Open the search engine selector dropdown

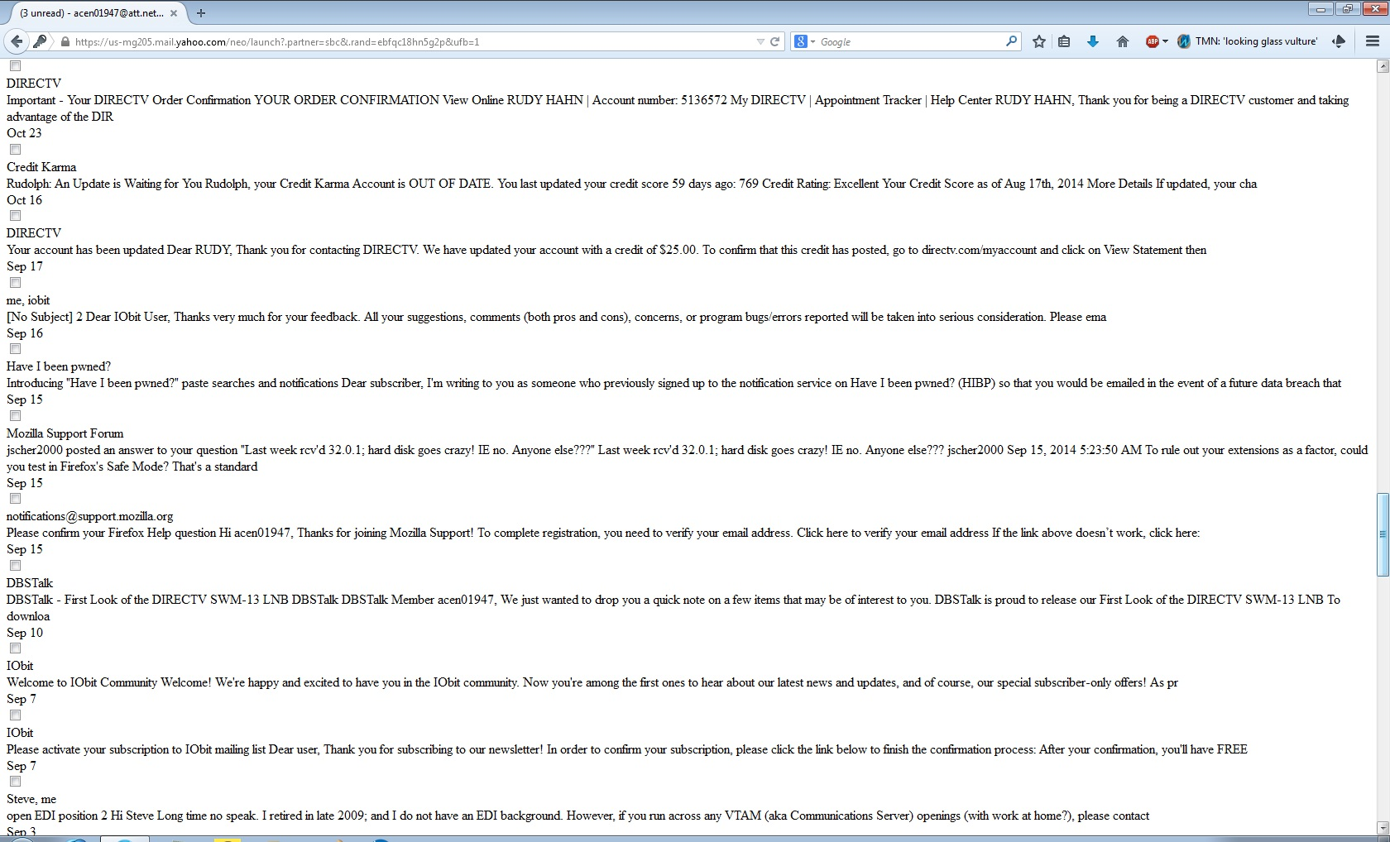point(812,41)
